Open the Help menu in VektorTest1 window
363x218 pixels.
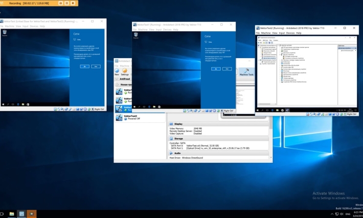point(176,30)
